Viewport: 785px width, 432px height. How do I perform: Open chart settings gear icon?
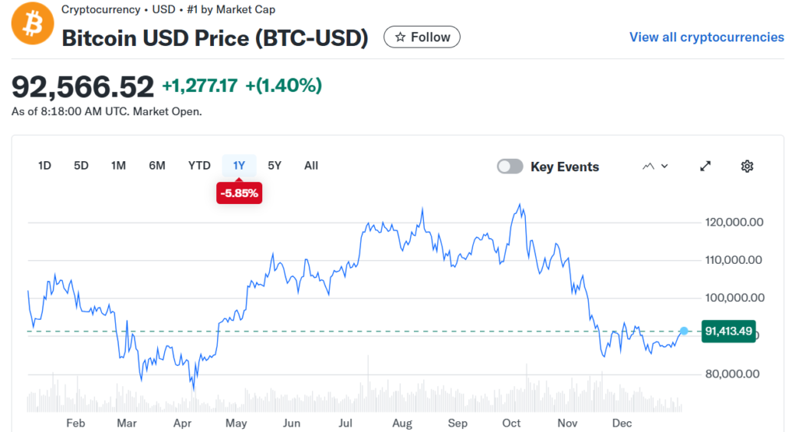click(x=747, y=167)
